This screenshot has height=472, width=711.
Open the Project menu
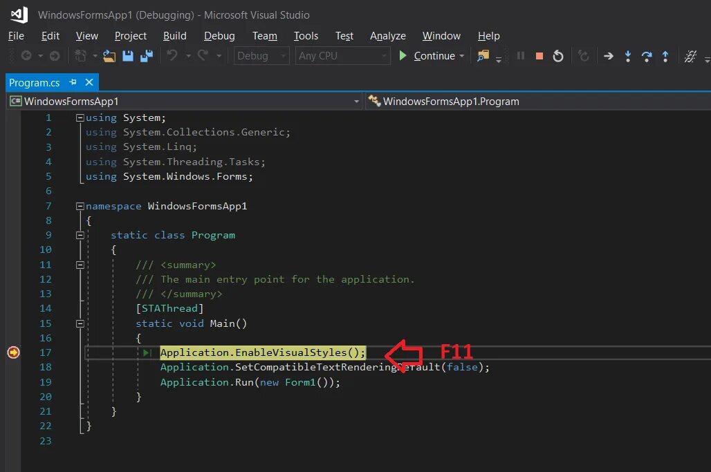click(131, 36)
